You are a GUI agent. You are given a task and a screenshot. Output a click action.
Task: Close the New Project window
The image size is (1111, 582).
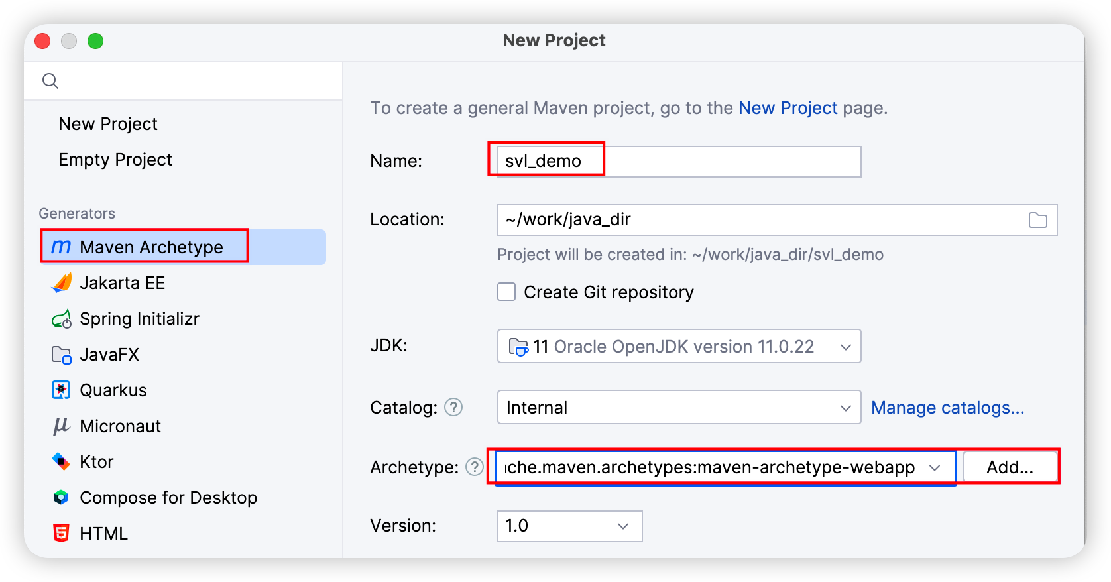42,41
